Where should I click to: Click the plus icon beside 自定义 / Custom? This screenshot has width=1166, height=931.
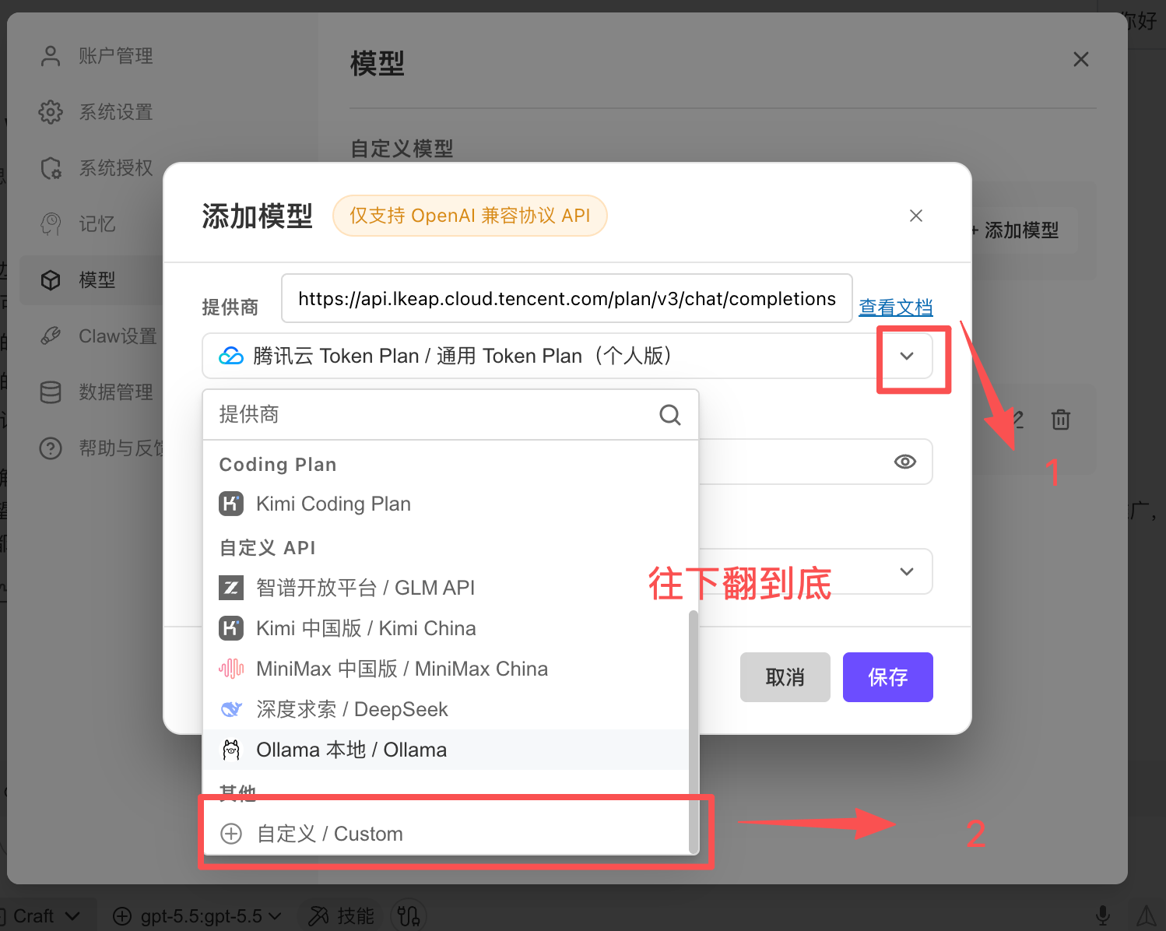[231, 834]
